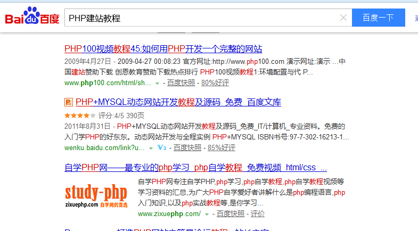Open the PHP+MYSQL动态网站开发教程 result link

pos(178,102)
